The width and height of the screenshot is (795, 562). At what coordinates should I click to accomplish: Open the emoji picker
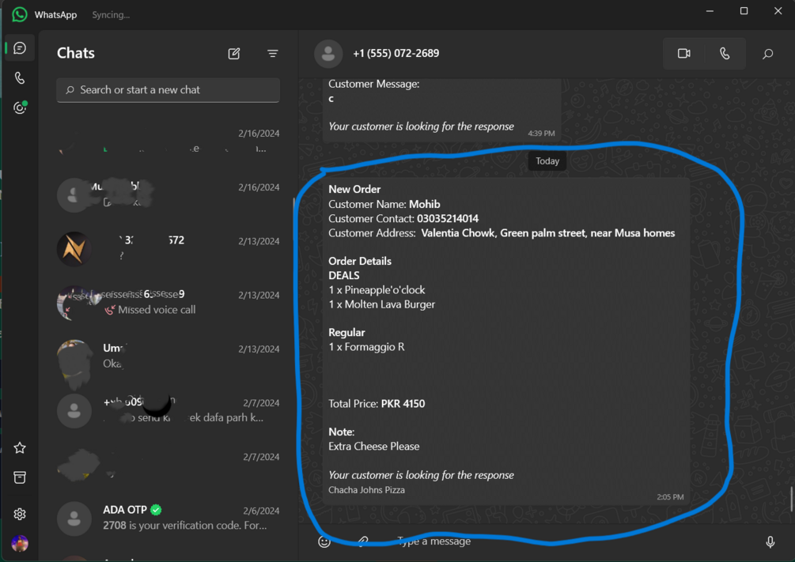pos(324,541)
